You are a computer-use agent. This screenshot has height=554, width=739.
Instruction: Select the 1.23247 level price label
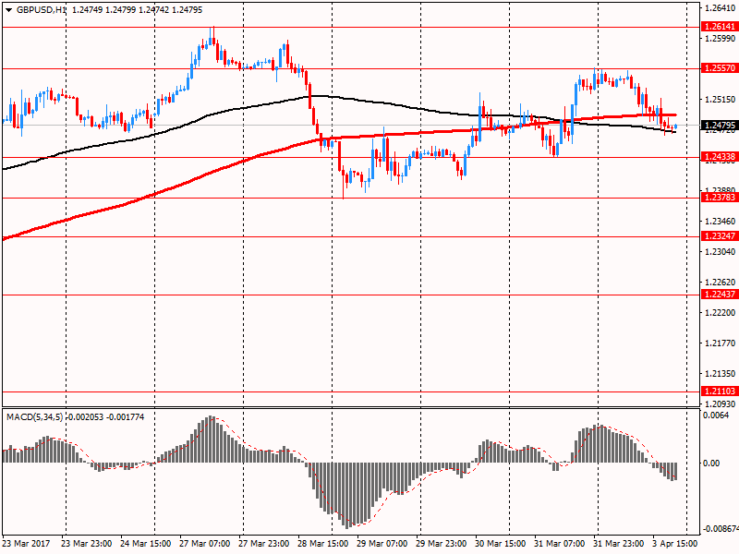[720, 236]
